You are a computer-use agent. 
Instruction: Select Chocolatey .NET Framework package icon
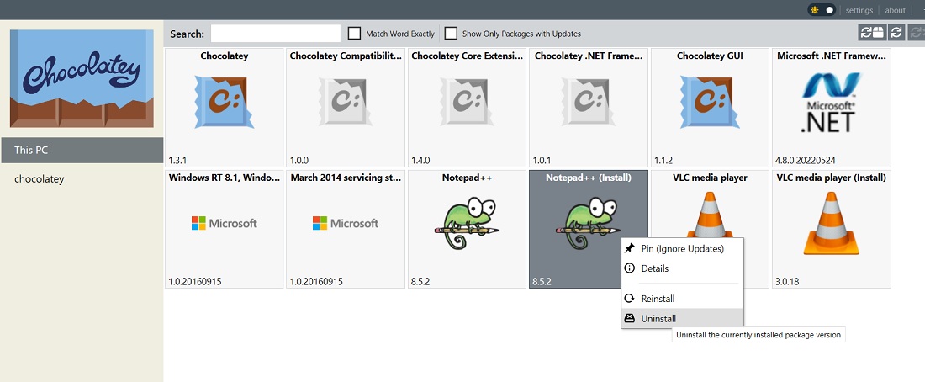pyautogui.click(x=589, y=102)
